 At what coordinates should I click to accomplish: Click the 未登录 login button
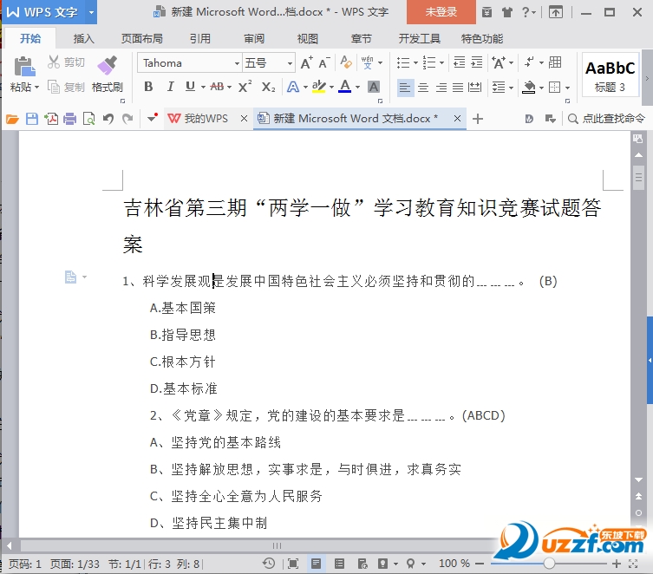(441, 12)
